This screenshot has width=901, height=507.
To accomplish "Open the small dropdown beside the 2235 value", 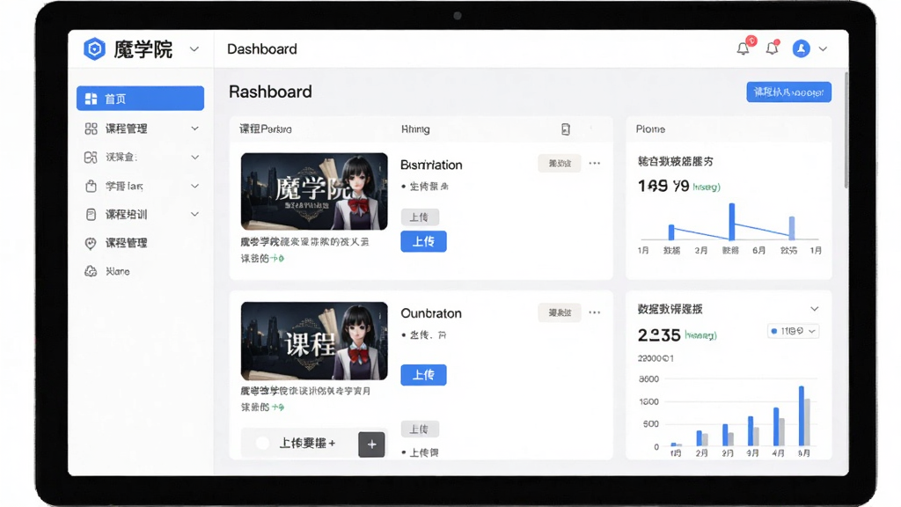I will coord(793,331).
